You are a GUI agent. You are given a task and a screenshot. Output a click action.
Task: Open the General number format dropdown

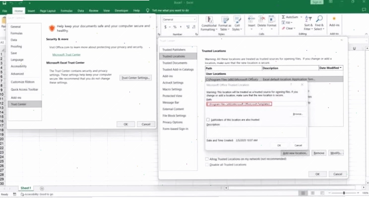194,19
